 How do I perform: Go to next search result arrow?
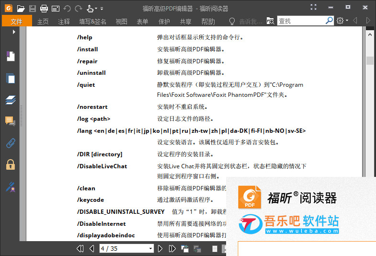point(368,21)
